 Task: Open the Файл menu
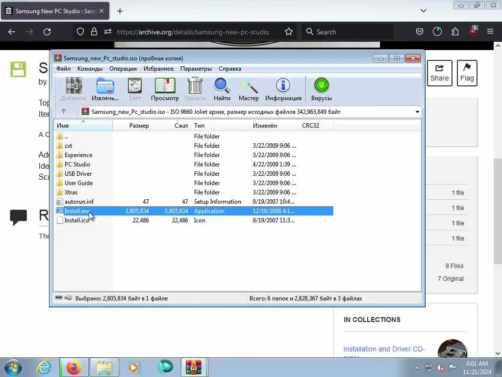63,69
